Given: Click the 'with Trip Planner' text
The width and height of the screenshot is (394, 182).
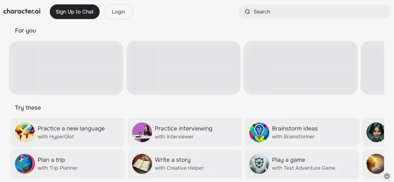Looking at the screenshot, I should point(58,168).
